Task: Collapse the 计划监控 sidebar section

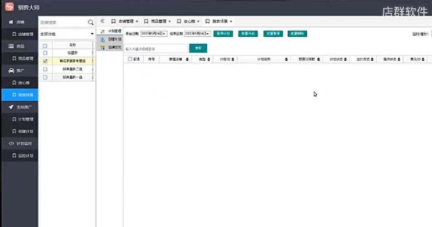Action: [20, 143]
